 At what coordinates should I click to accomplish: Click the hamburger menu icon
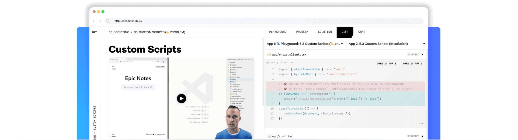[x=95, y=32]
